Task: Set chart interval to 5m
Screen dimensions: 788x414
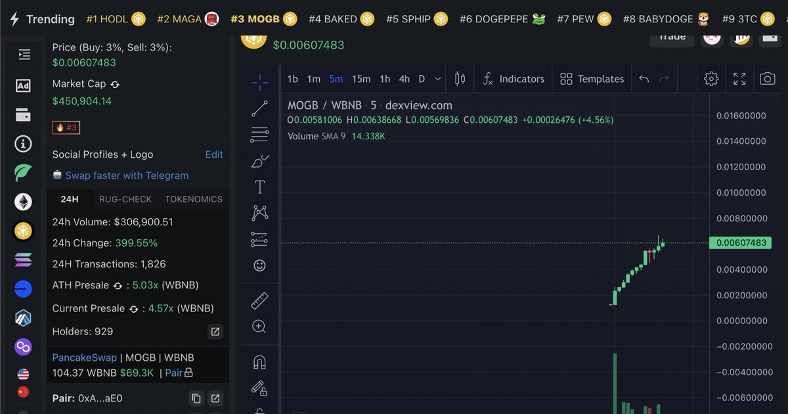Action: (x=336, y=79)
